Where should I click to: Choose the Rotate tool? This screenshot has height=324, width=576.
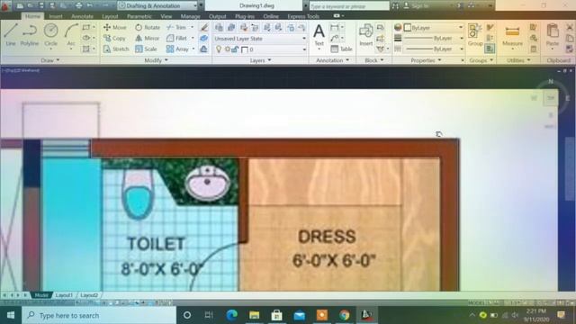(x=148, y=27)
